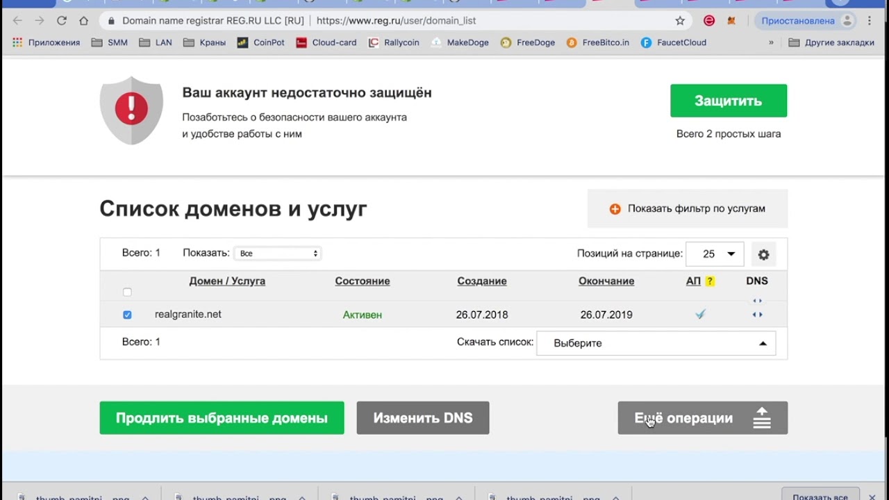The width and height of the screenshot is (889, 500).
Task: Click the Приостановлена profile button
Action: click(806, 21)
